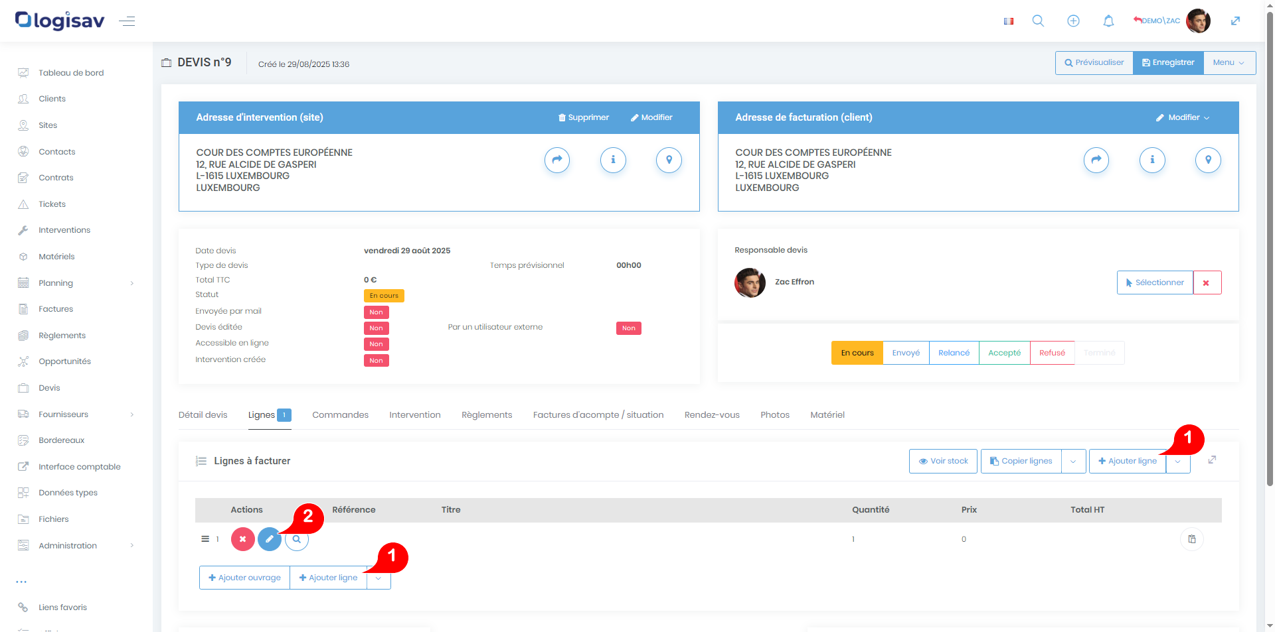Screen dimensions: 1275x632
Task: Switch to the Intervention tab
Action: [x=415, y=415]
